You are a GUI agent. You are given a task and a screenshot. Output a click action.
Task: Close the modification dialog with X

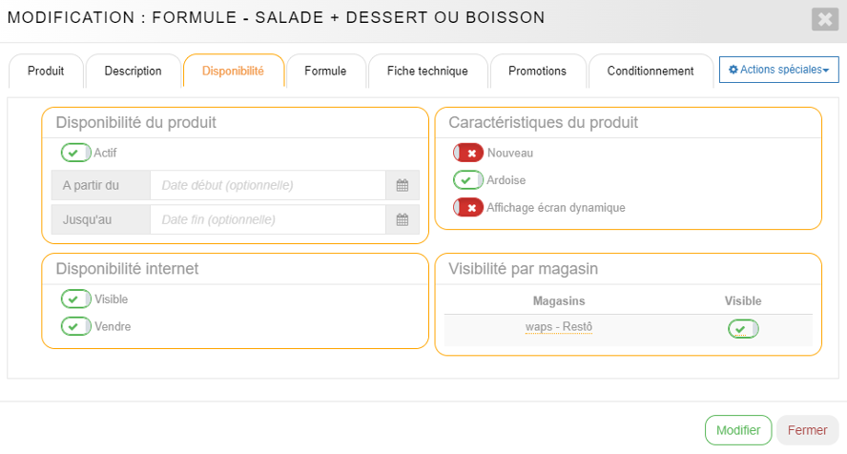click(823, 19)
